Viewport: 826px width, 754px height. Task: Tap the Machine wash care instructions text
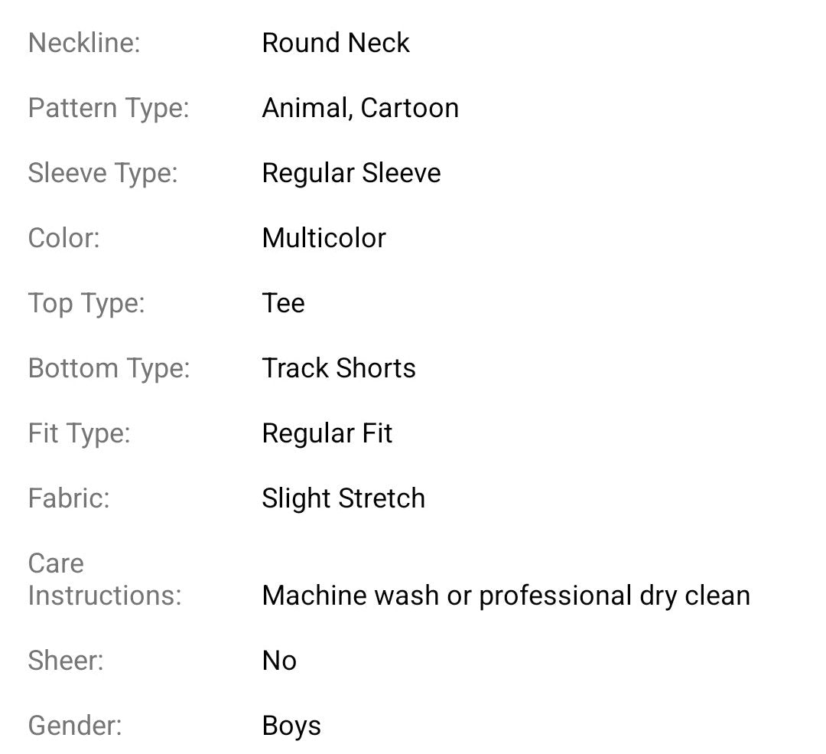point(506,596)
